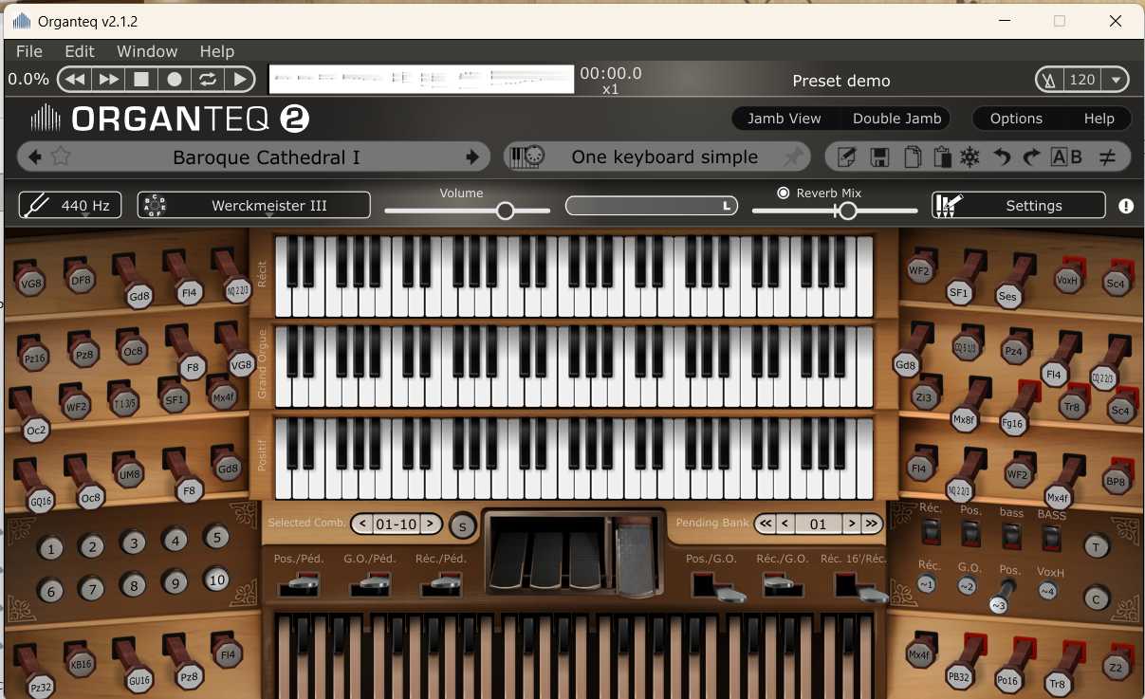The width and height of the screenshot is (1145, 699).
Task: Go to the next preset arrow
Action: pyautogui.click(x=471, y=157)
